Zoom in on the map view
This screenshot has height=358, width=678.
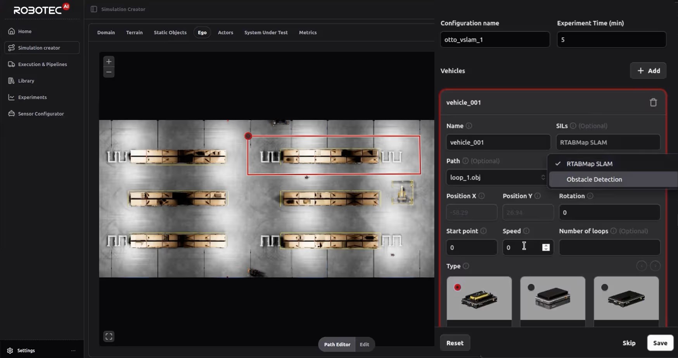(x=109, y=62)
